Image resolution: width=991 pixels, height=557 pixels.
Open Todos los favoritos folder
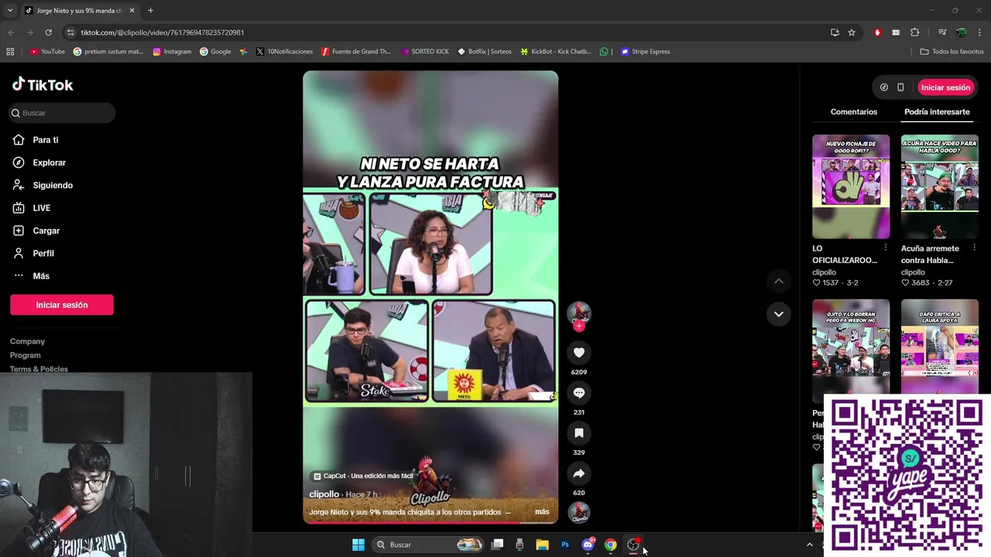[x=952, y=52]
